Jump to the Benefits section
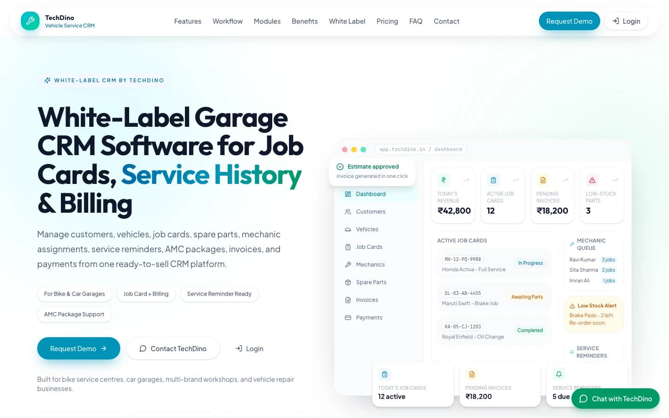Viewport: 669px width, 418px height. (305, 21)
